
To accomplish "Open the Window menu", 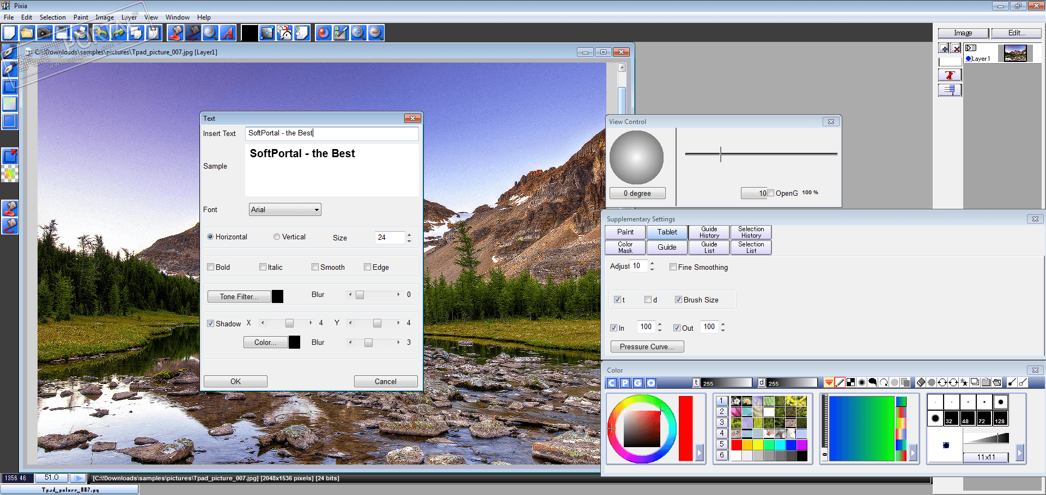I will tap(178, 17).
